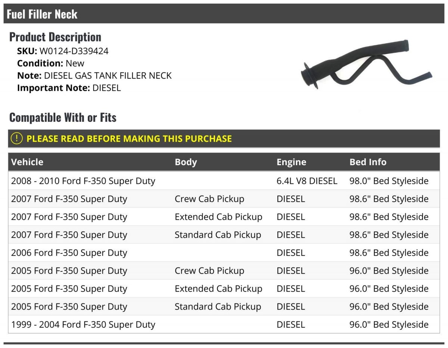Click the 2006 Ford F-350 Super Duty row
This screenshot has width=448, height=348.
[x=69, y=253]
